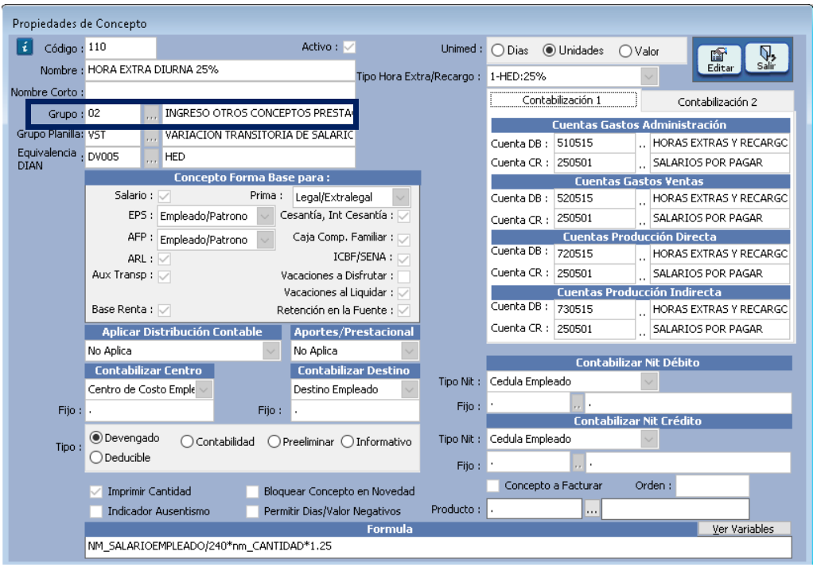The image size is (817, 567).
Task: Toggle the Base Renta checkbox
Action: (164, 311)
